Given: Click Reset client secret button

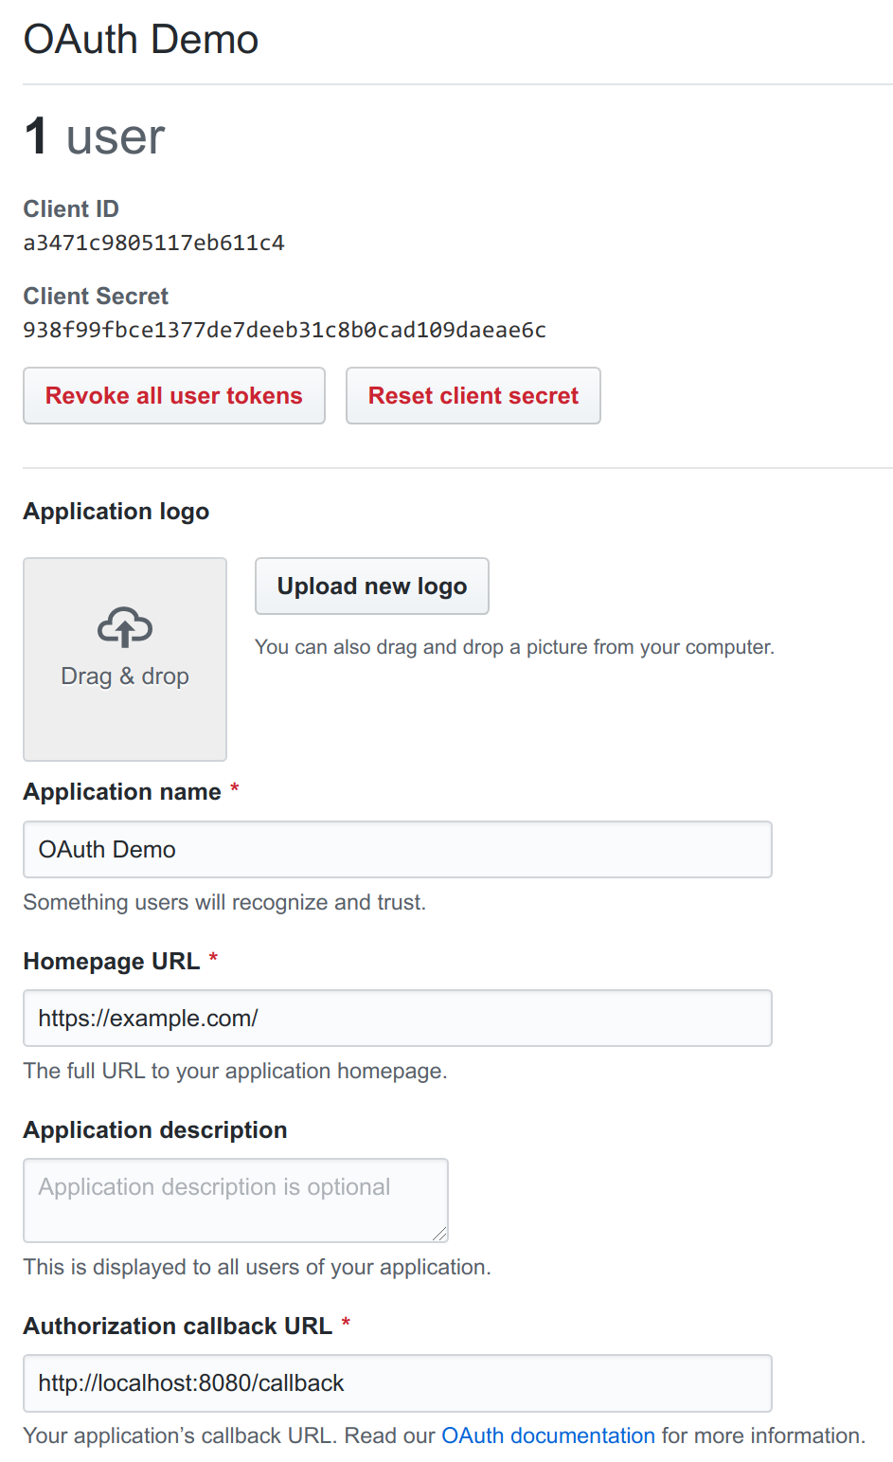Looking at the screenshot, I should [x=473, y=396].
